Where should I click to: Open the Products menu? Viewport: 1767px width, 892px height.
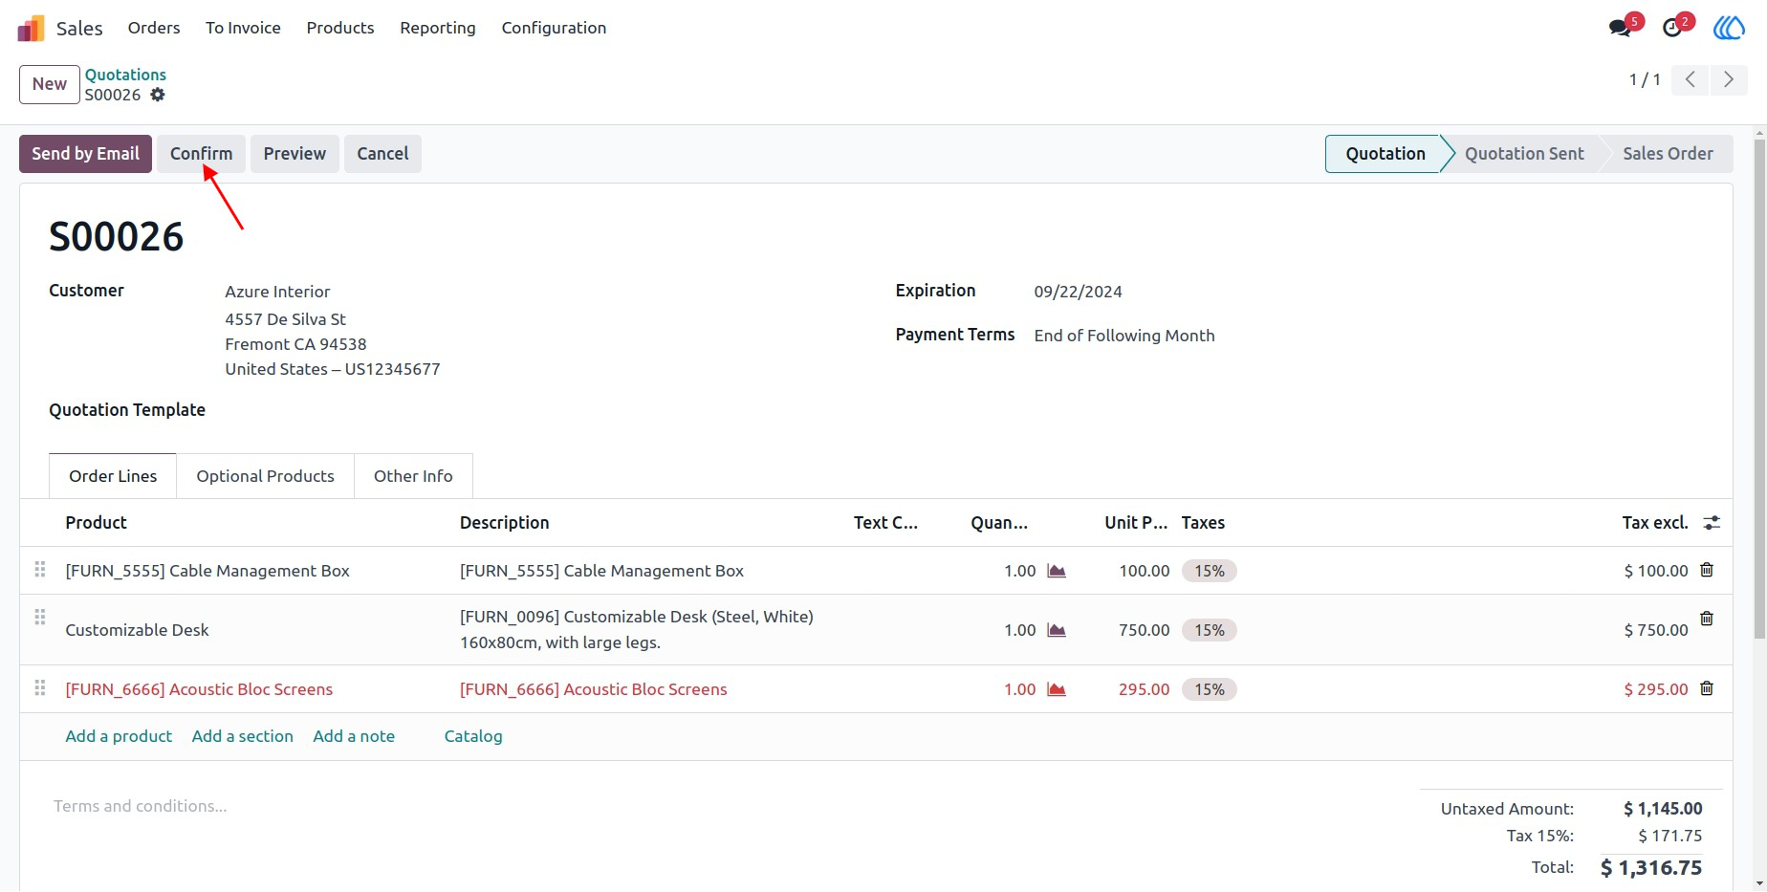tap(340, 28)
